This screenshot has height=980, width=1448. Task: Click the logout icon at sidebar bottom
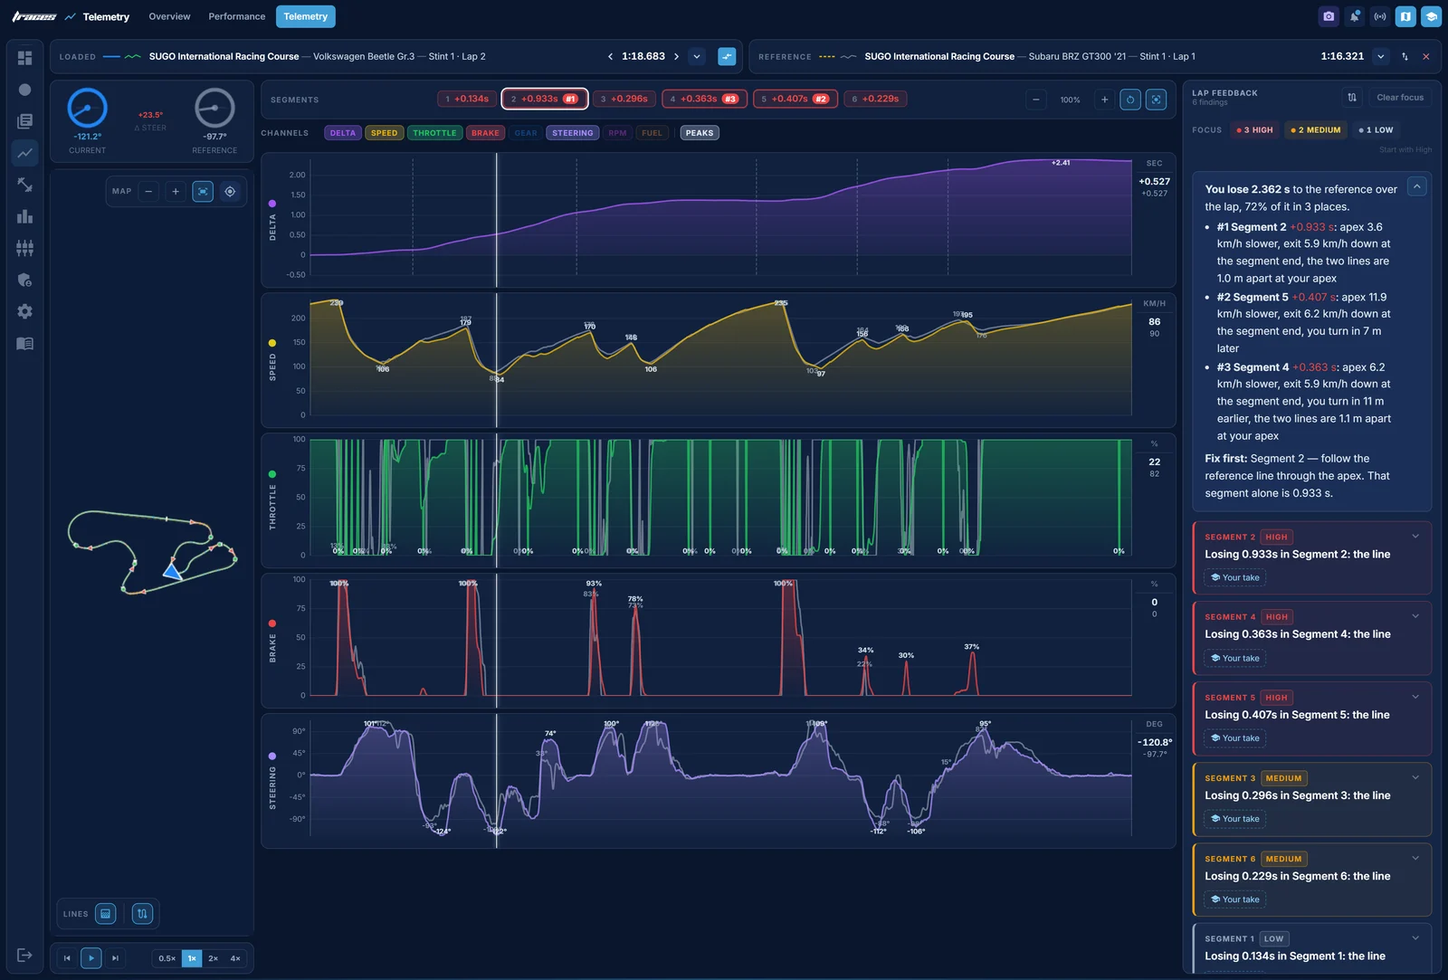click(24, 955)
